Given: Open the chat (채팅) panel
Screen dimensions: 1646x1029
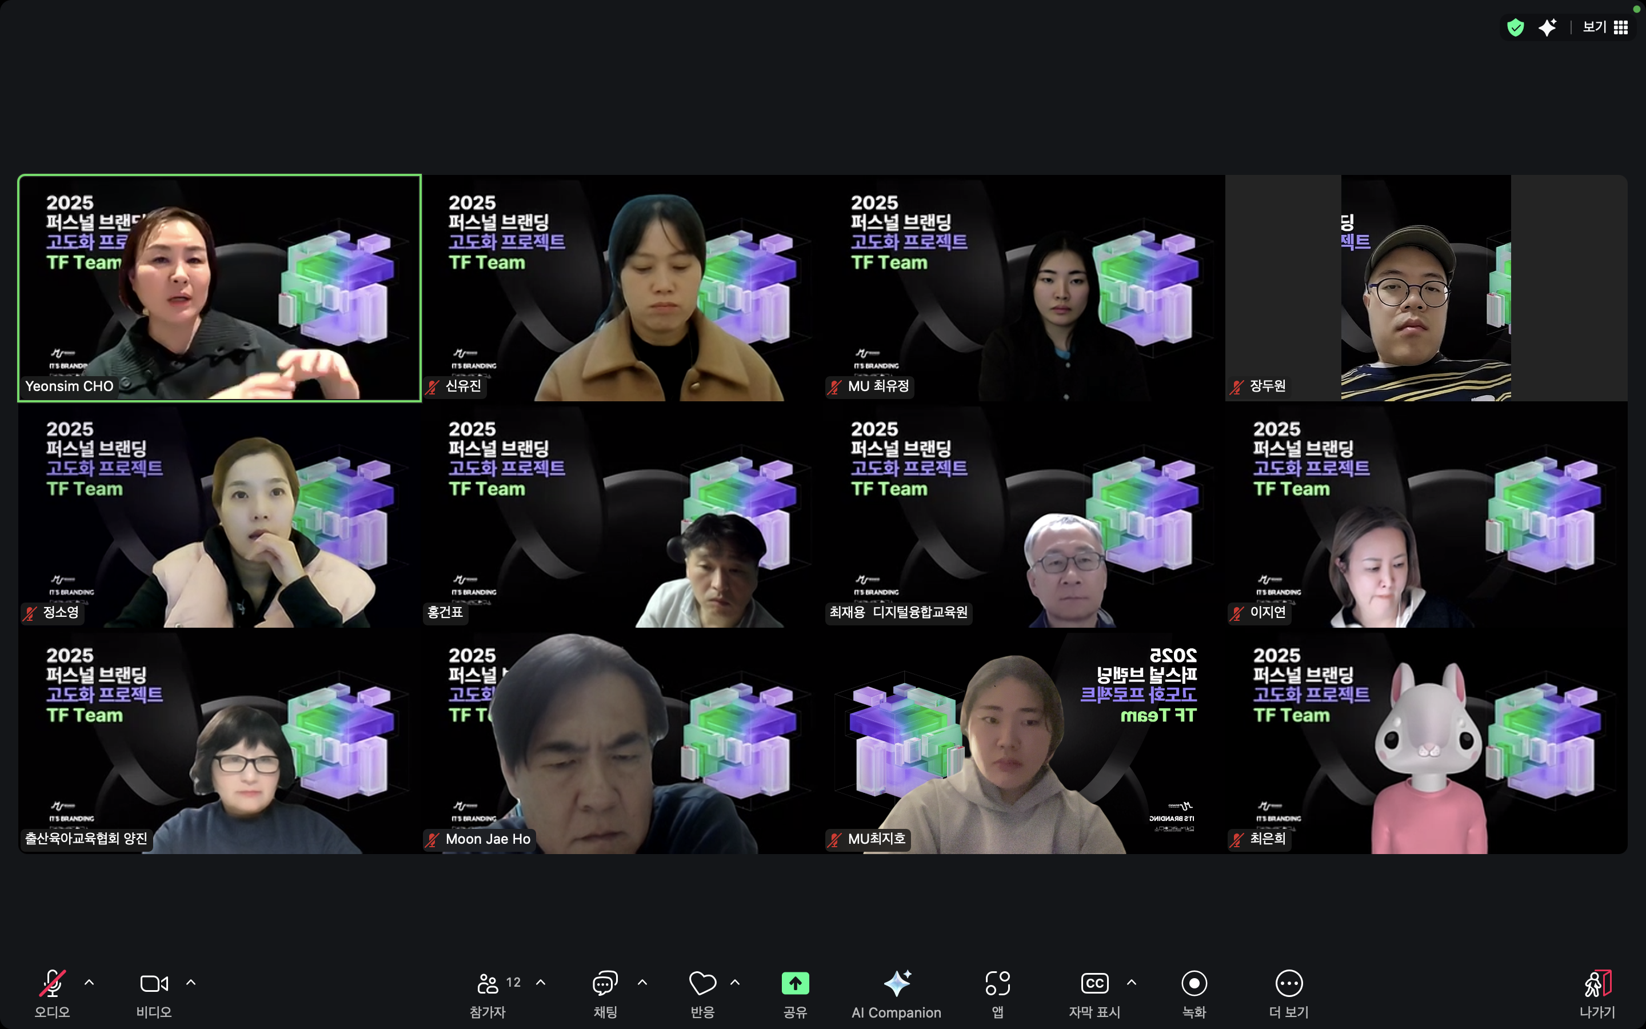Looking at the screenshot, I should tap(605, 983).
